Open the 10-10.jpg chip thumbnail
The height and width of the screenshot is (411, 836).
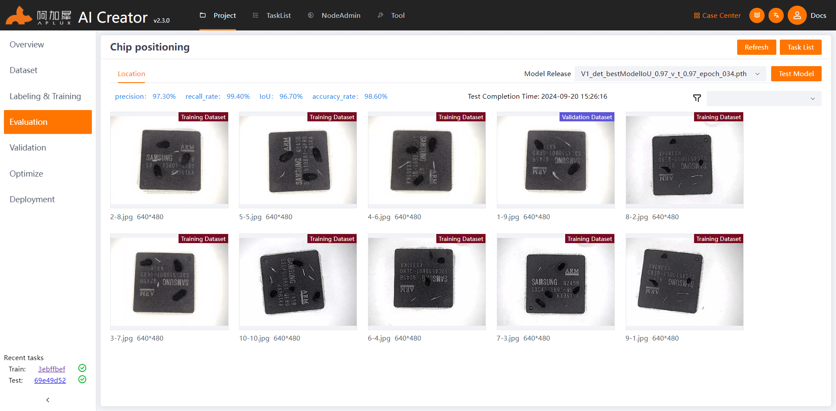coord(298,282)
